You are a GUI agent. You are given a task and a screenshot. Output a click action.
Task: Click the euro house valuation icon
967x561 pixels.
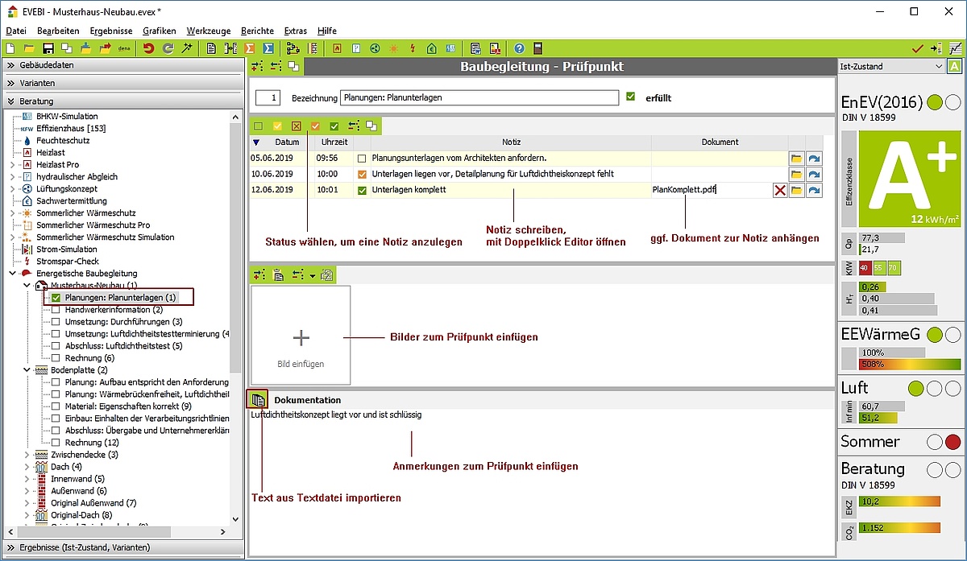(433, 48)
